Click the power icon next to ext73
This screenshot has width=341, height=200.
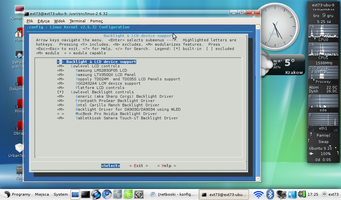(324, 194)
